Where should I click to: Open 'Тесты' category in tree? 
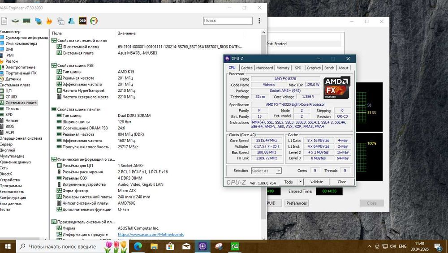5,209
